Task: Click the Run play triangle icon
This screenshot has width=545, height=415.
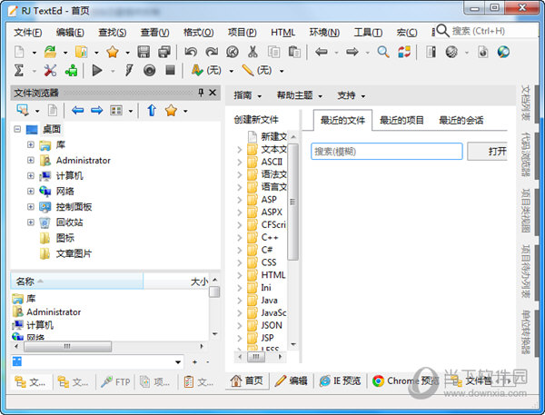Action: [x=97, y=71]
